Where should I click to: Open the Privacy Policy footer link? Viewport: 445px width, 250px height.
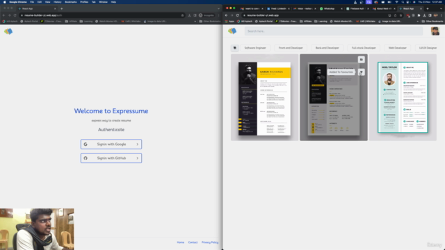[x=210, y=242]
